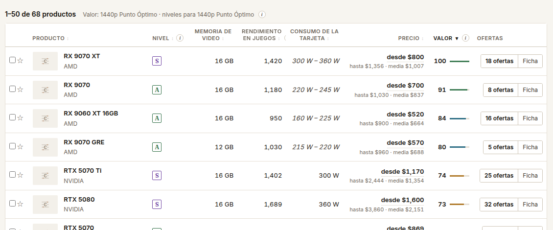553x230 pixels.
Task: Open the RX 9070 XT product name
Action: click(82, 56)
